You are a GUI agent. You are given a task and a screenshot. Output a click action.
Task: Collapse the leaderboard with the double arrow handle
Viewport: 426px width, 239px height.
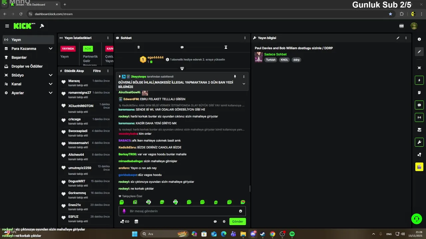coord(182,68)
